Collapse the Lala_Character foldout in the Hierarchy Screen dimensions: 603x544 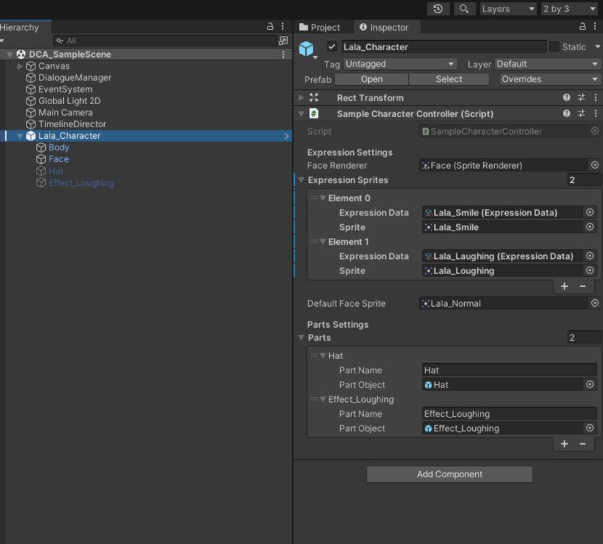pyautogui.click(x=20, y=135)
